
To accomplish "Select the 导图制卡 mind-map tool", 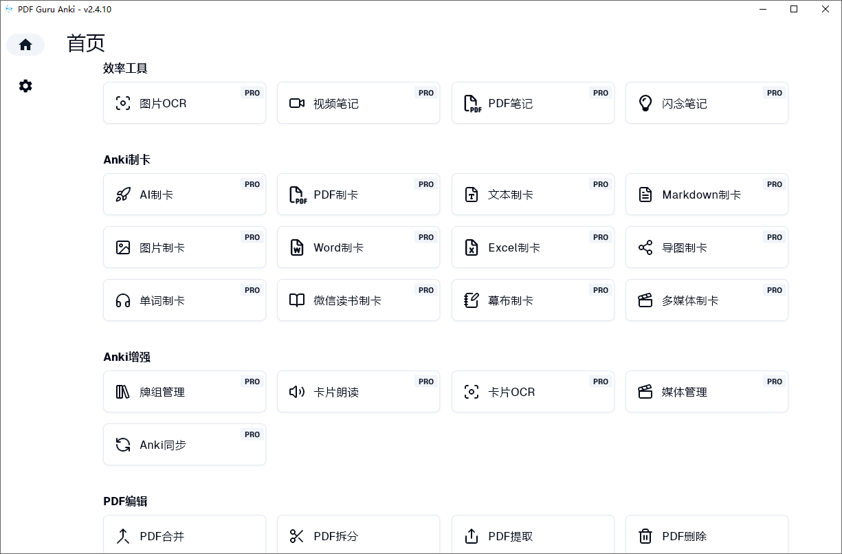I will click(x=707, y=247).
